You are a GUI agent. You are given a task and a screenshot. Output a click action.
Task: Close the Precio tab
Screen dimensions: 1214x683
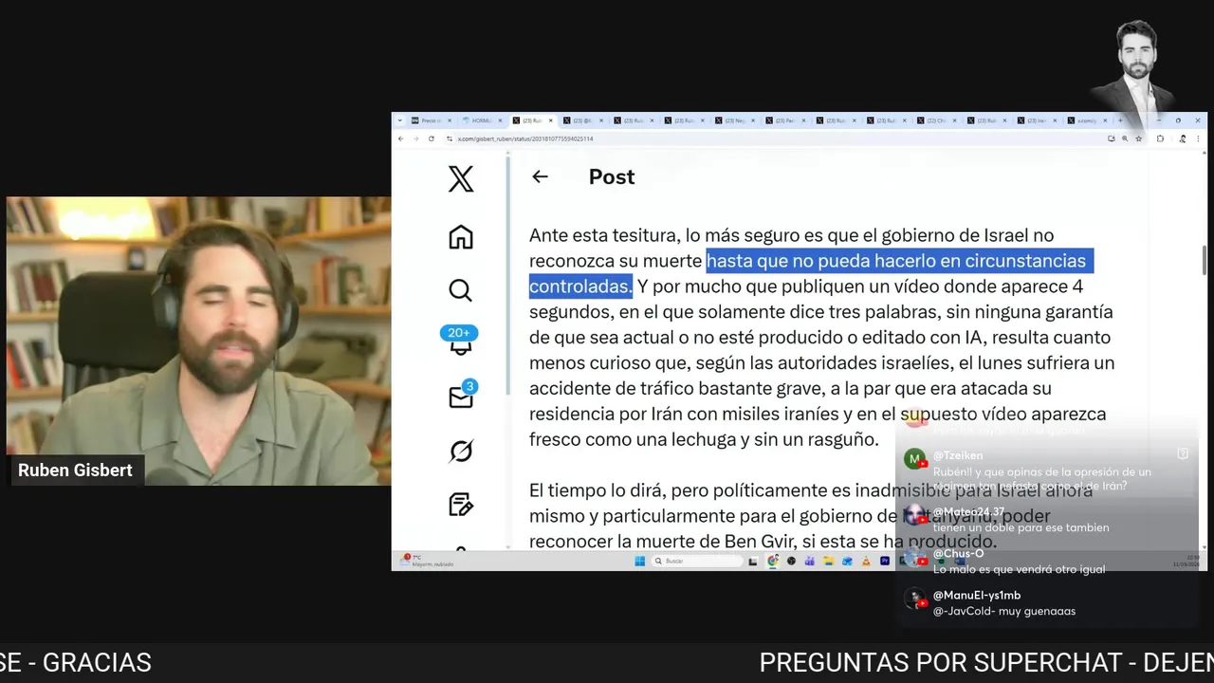click(450, 120)
